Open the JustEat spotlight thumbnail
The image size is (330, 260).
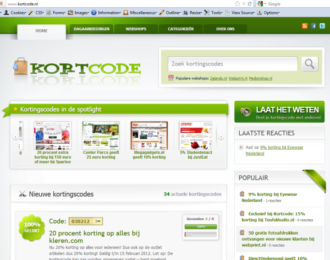pos(196,136)
